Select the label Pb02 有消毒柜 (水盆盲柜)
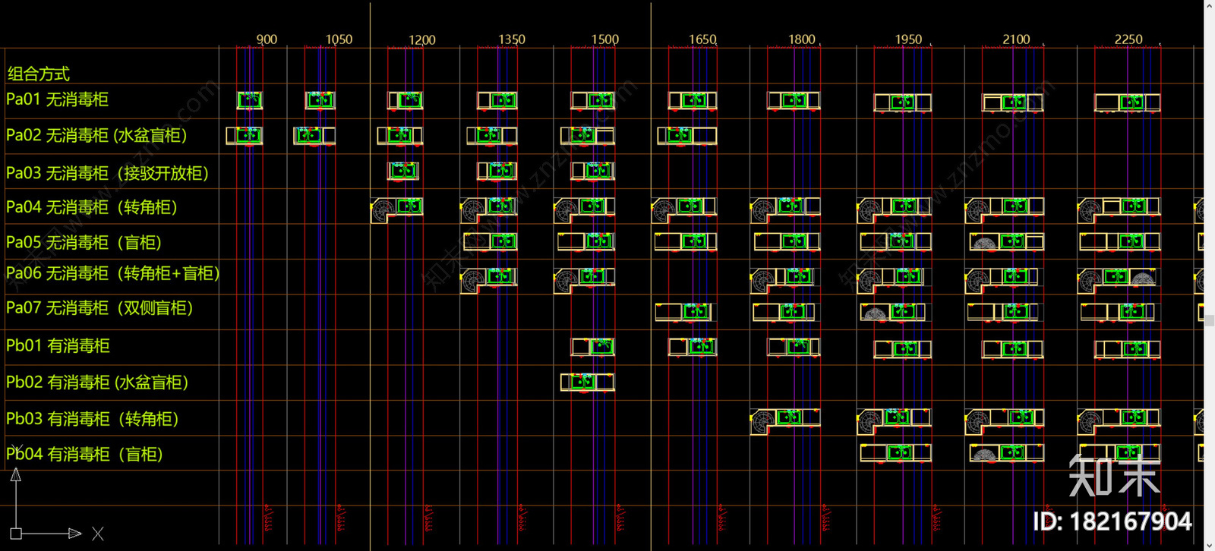 tap(97, 382)
